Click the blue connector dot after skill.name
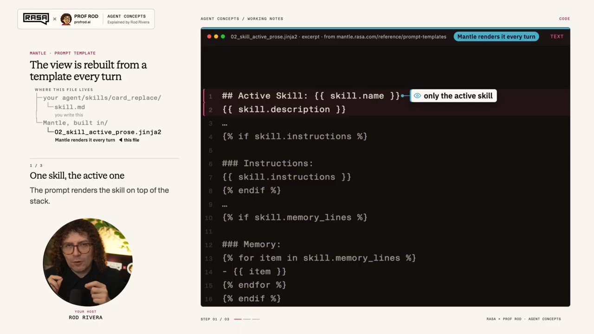This screenshot has height=334, width=594. click(x=402, y=96)
